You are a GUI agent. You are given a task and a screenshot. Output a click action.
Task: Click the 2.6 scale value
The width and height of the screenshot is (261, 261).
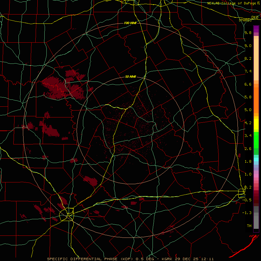pos(248,149)
